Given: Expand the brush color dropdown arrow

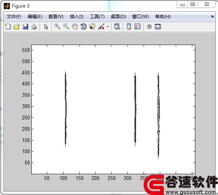Looking at the screenshot, I should coord(108,26).
